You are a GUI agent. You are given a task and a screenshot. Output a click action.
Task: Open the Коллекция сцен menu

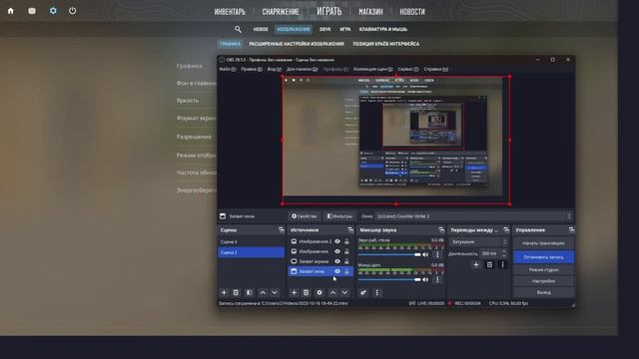tap(372, 69)
